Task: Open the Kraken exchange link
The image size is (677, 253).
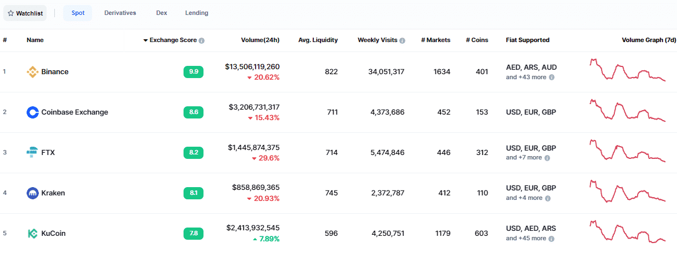Action: tap(53, 193)
